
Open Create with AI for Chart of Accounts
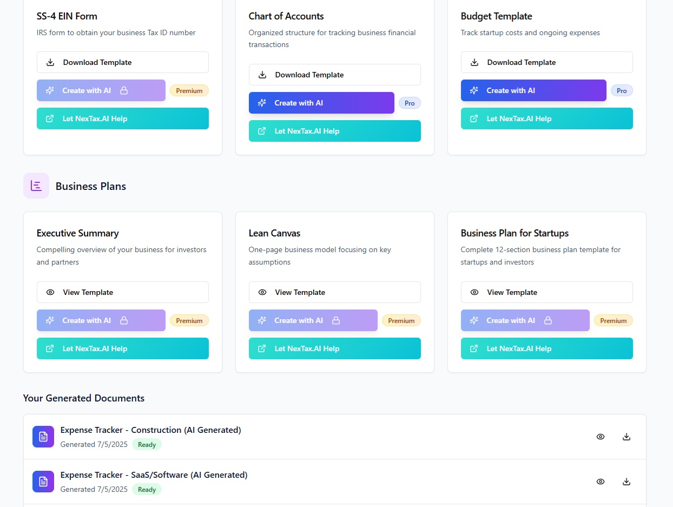coord(321,103)
